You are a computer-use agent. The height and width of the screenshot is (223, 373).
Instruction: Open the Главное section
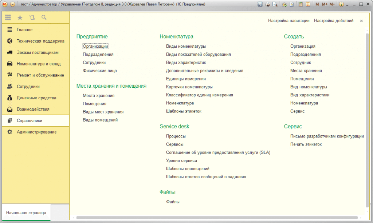click(x=36, y=30)
